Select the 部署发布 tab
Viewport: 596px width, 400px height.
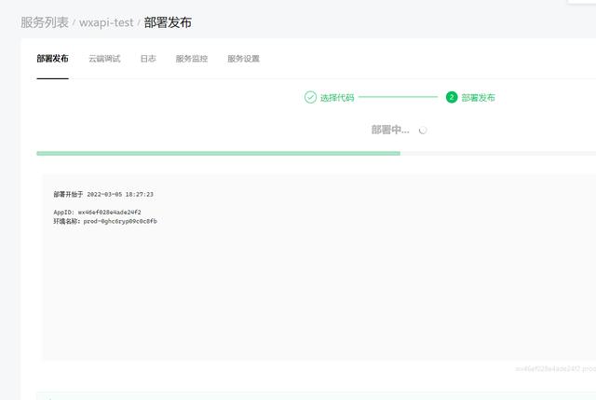[52, 59]
